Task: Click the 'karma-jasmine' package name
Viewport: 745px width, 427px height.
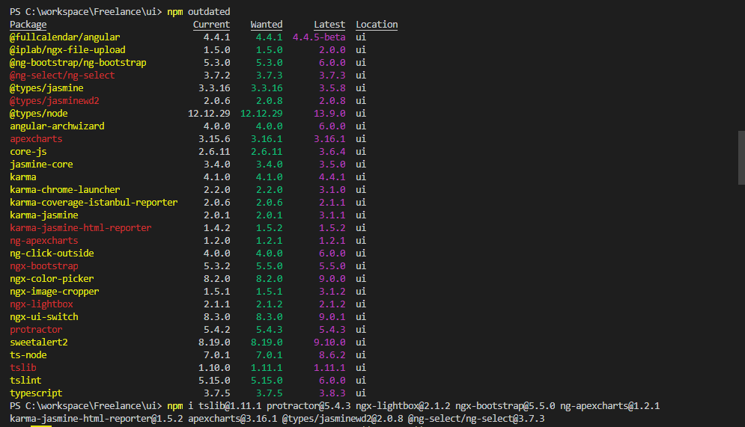Action: coord(43,215)
